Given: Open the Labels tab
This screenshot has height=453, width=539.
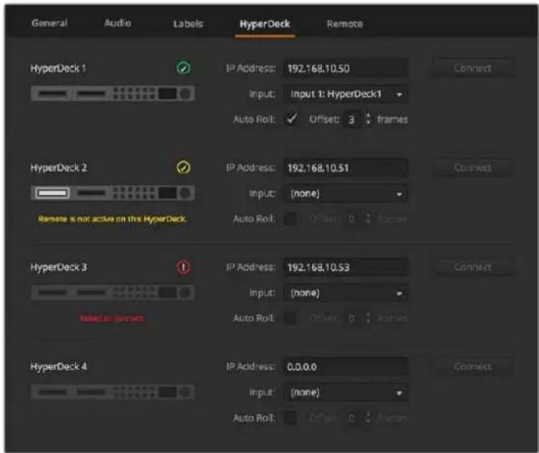Looking at the screenshot, I should [188, 24].
